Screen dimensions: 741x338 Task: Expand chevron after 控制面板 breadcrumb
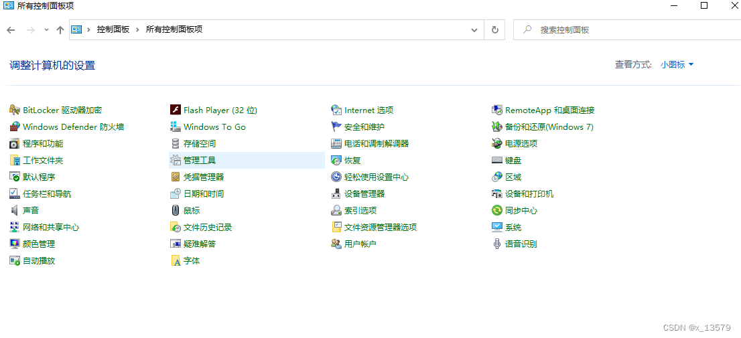coord(137,29)
